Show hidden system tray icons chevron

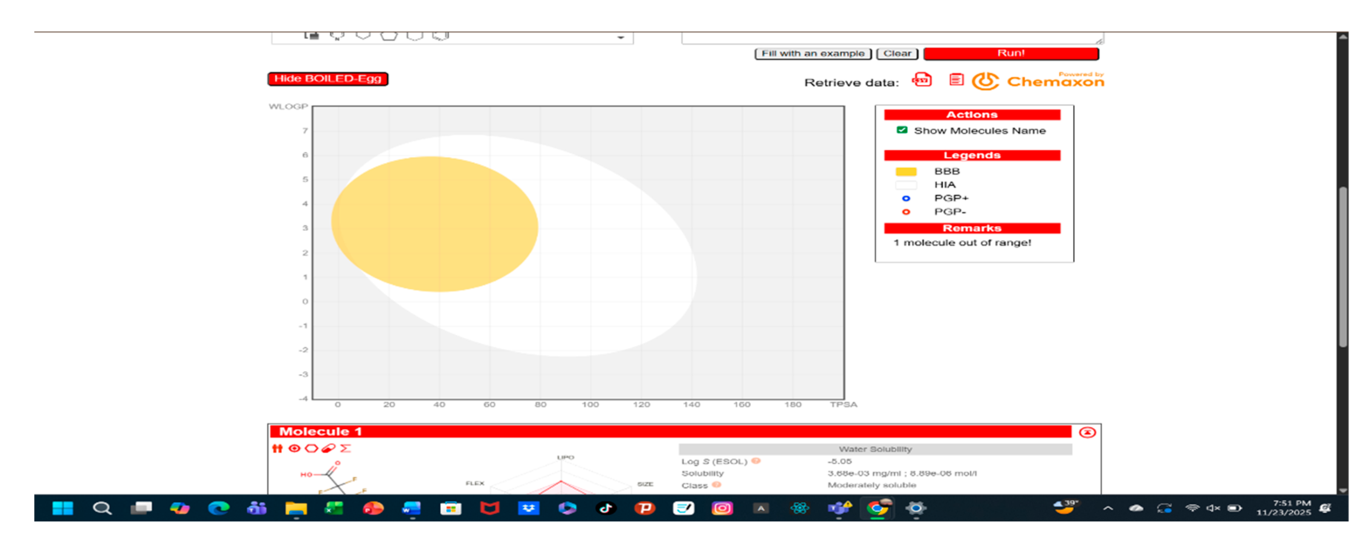pos(1108,508)
